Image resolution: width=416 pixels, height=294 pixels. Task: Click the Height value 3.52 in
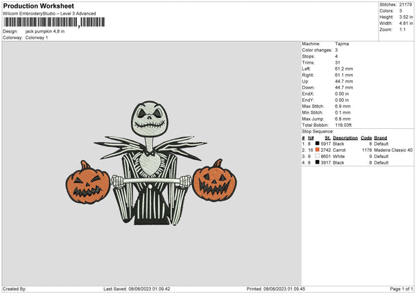pos(406,17)
